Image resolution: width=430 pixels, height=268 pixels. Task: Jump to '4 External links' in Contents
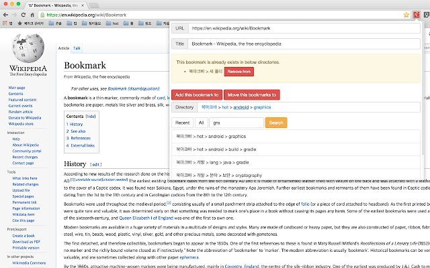pyautogui.click(x=81, y=145)
